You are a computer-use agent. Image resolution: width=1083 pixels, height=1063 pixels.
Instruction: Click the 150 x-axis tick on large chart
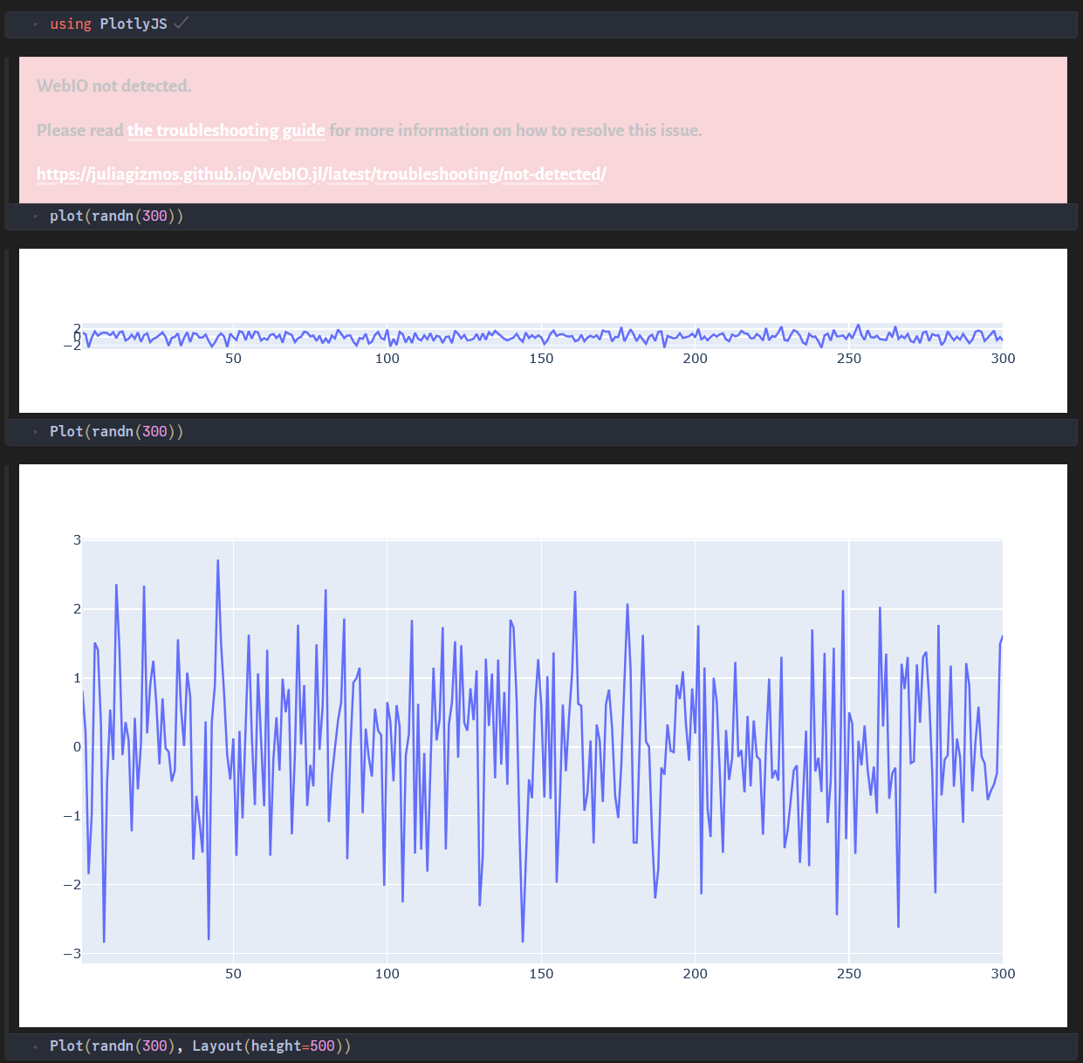coord(541,974)
